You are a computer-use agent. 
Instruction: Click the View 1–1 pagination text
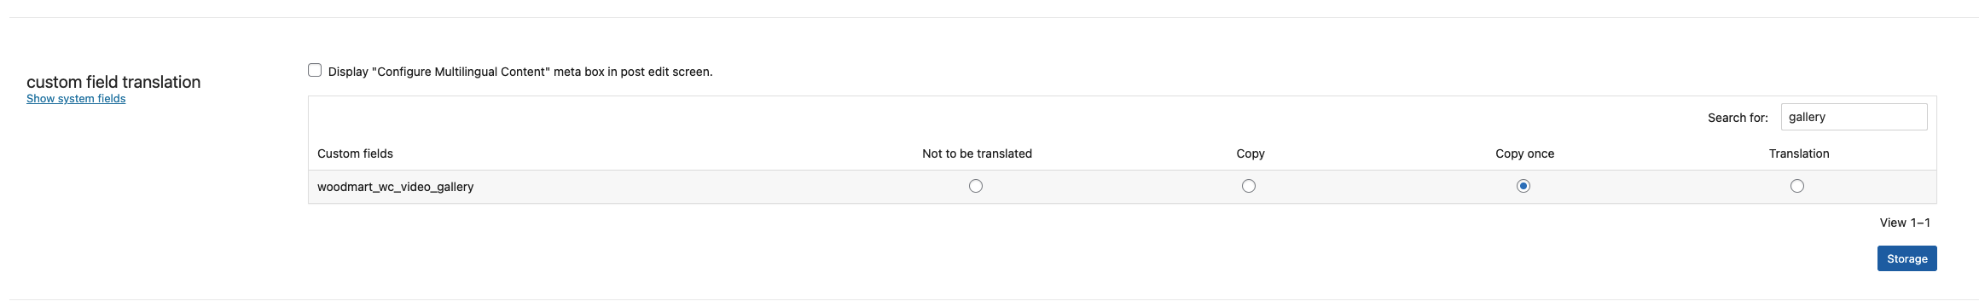coord(1905,223)
